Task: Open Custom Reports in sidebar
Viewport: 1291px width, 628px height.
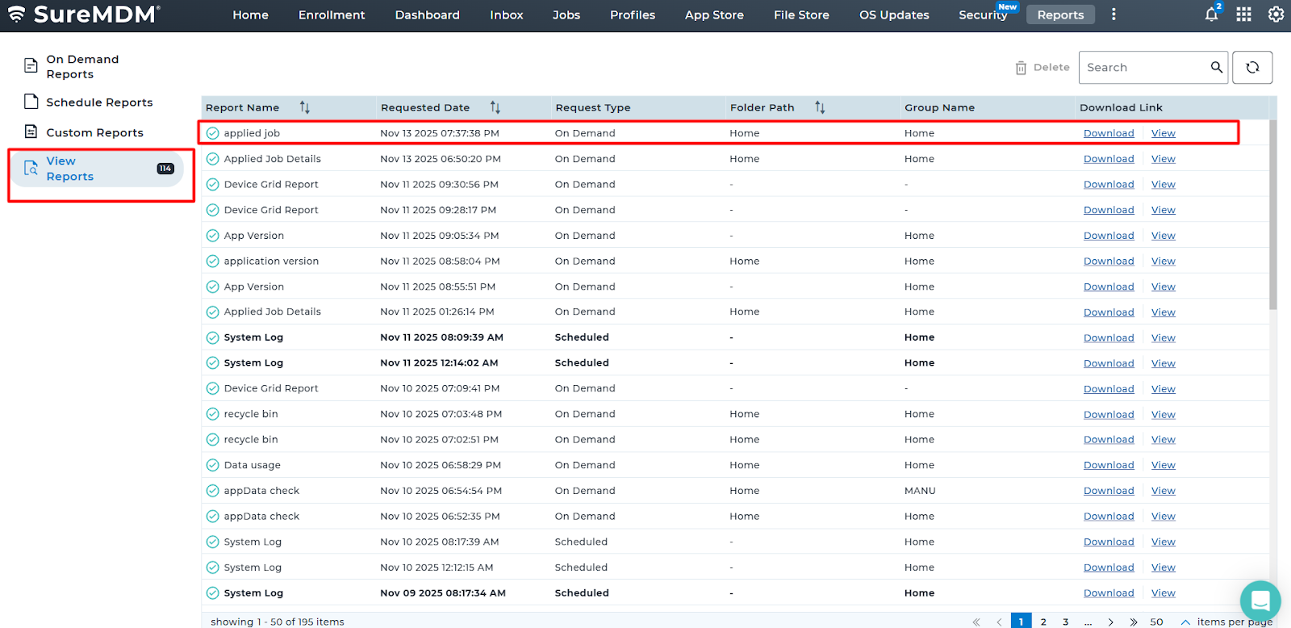Action: 94,132
